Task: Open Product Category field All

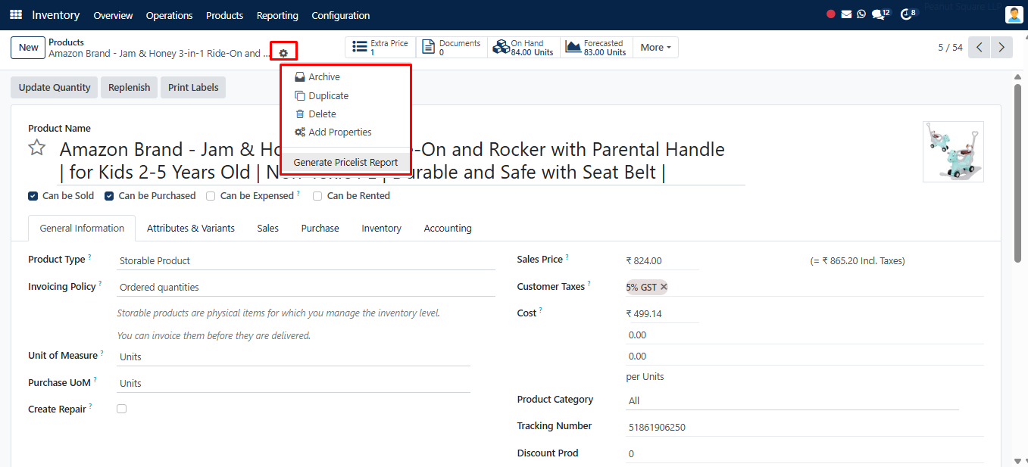Action: (792, 400)
